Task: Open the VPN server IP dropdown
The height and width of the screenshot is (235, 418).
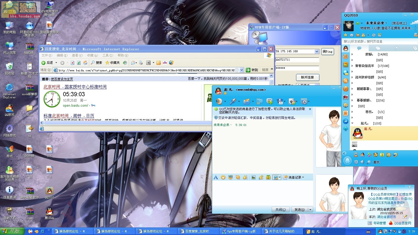Action: [317, 51]
